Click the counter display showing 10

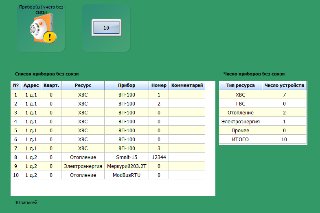pos(106,28)
